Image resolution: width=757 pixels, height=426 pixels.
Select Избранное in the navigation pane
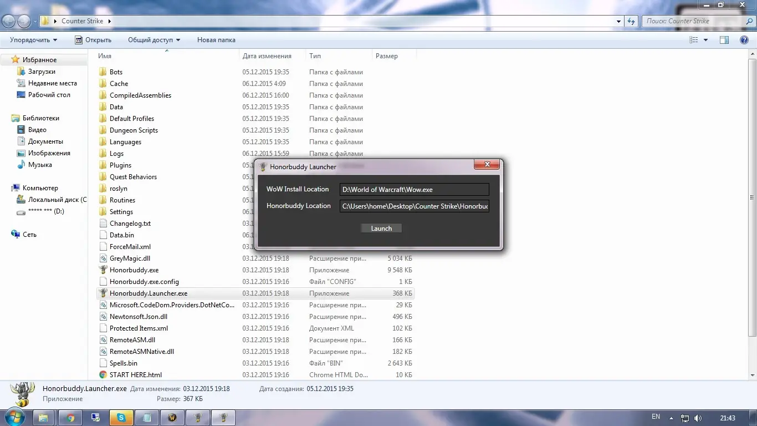click(x=39, y=60)
